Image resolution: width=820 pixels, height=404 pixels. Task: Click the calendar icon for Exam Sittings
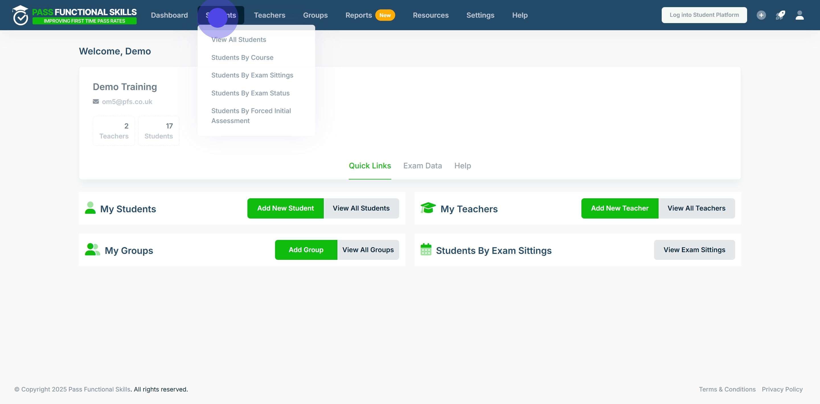[426, 250]
